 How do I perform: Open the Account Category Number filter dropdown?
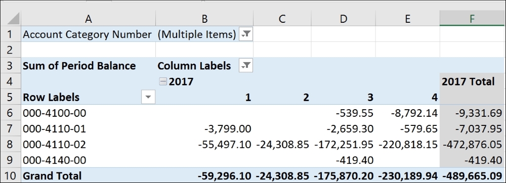tap(245, 34)
